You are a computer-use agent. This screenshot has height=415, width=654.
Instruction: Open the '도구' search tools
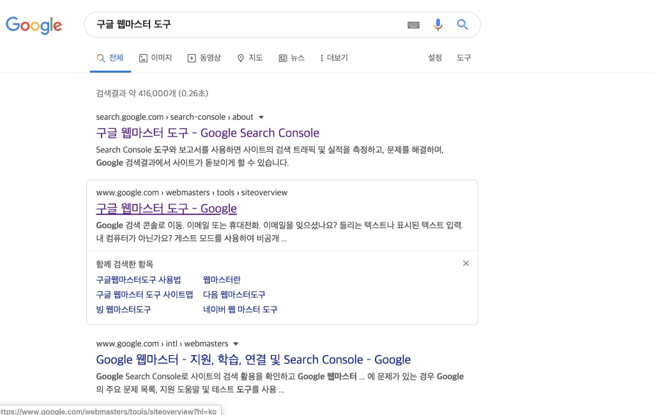point(464,58)
